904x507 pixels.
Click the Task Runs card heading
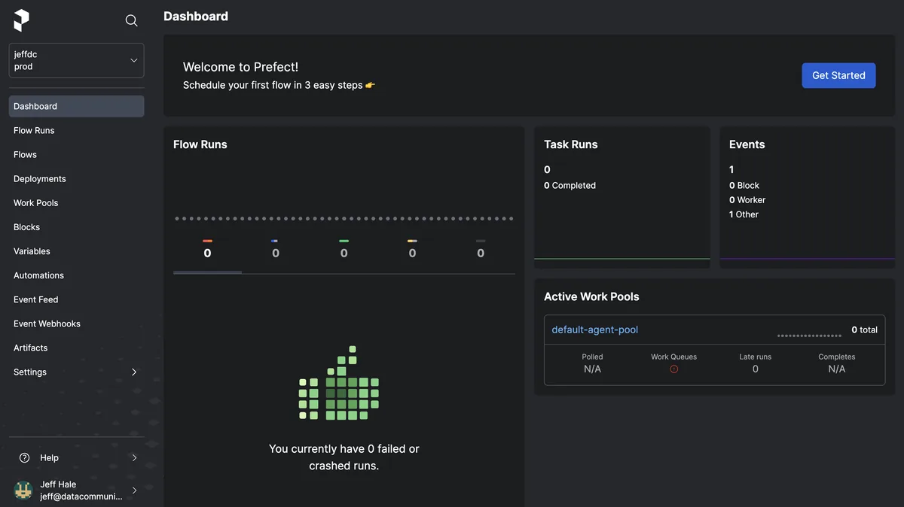(x=571, y=144)
